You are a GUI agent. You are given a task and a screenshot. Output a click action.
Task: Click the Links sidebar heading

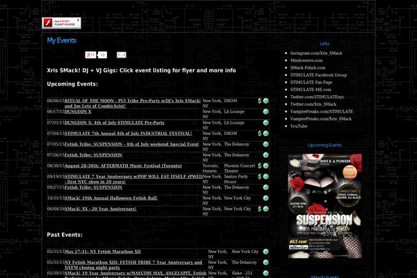pyautogui.click(x=325, y=44)
